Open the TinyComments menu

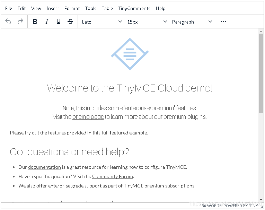point(134,8)
